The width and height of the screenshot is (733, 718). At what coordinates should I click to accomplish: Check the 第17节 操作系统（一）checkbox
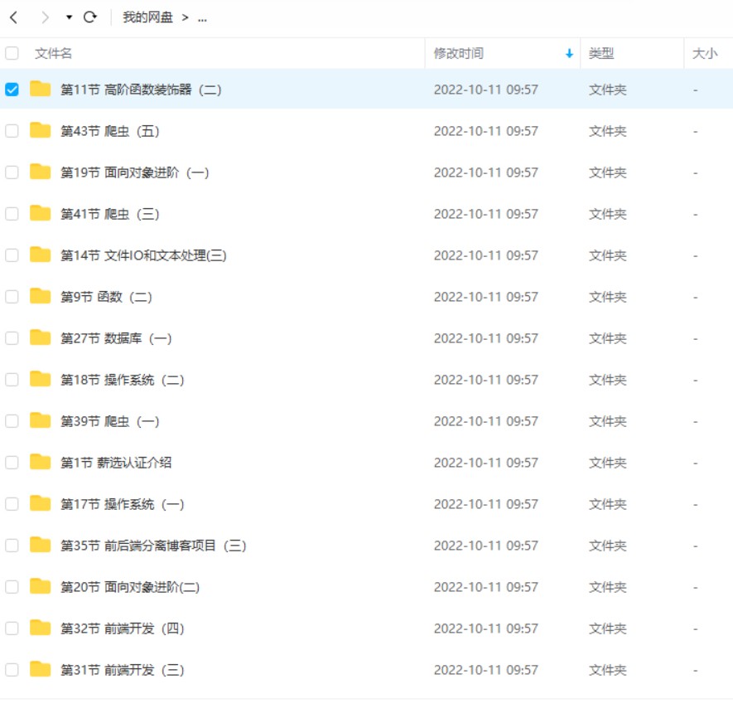(12, 503)
